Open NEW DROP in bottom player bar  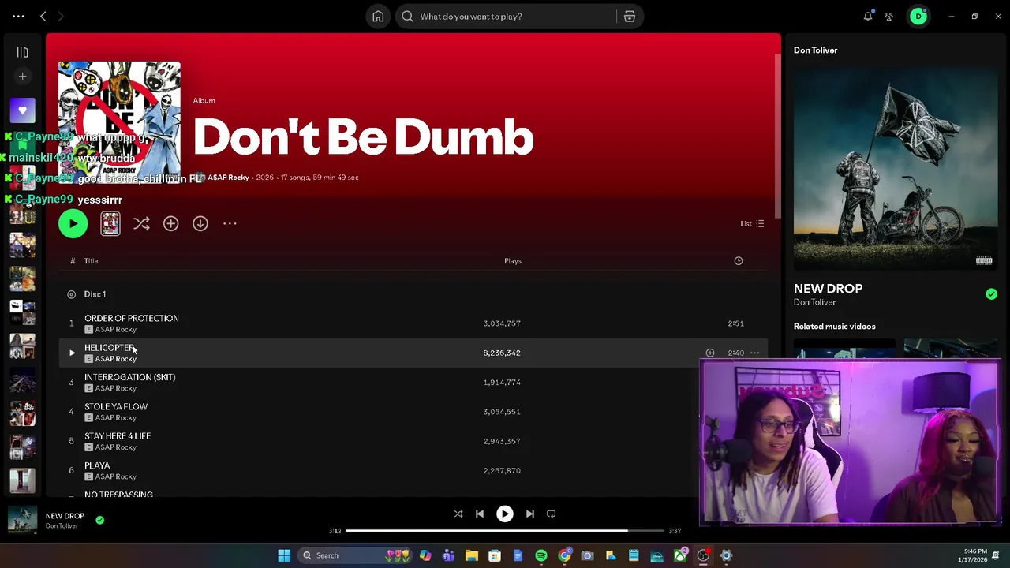[x=65, y=516]
